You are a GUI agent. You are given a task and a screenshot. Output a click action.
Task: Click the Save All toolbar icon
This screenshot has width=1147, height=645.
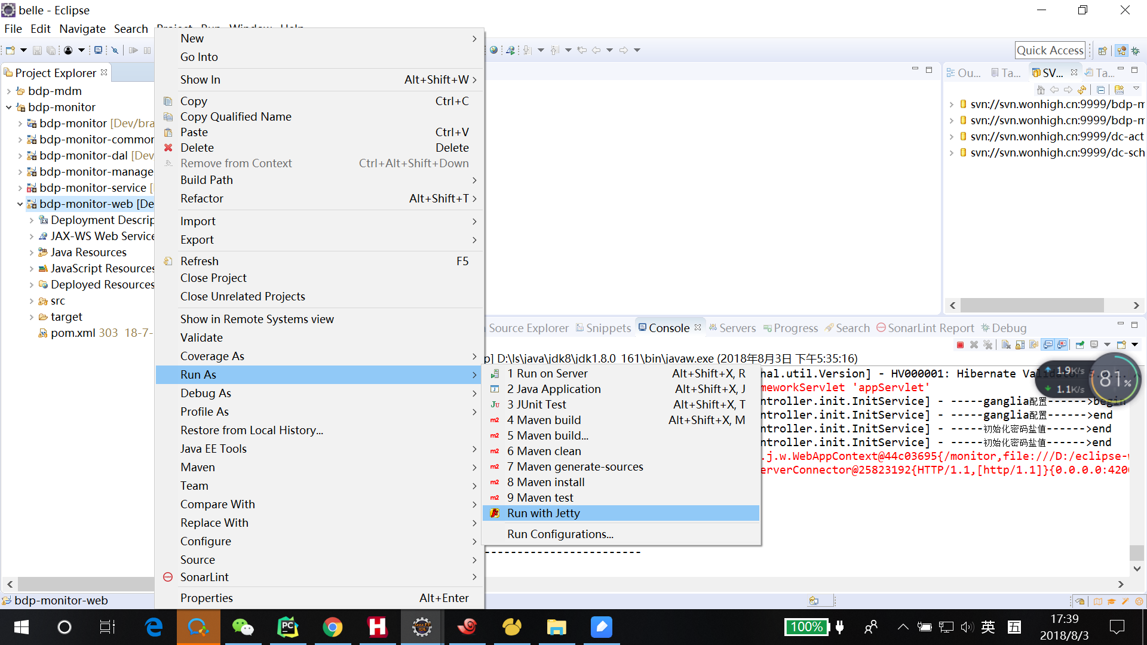[51, 51]
